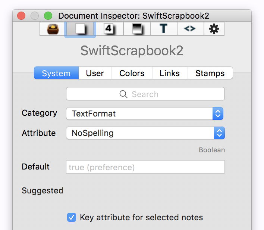Open the Properties inspector numbered 4 icon

coord(109,29)
